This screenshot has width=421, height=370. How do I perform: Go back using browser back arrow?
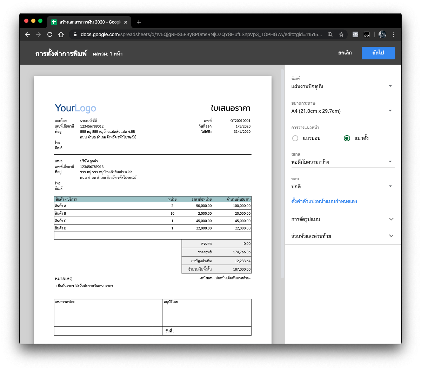27,34
